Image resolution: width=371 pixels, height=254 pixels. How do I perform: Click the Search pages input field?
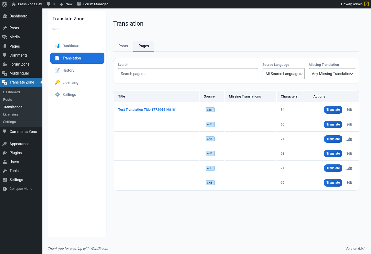tap(188, 74)
